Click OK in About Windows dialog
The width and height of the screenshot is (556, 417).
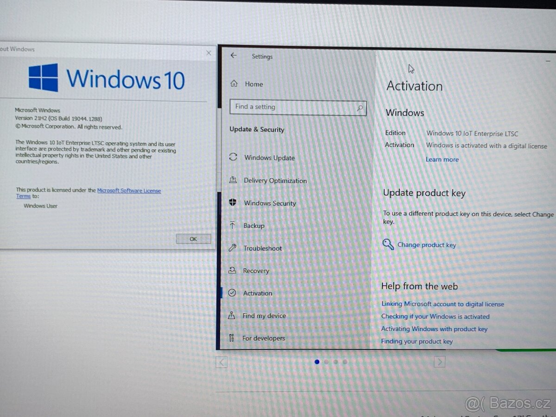pos(193,239)
